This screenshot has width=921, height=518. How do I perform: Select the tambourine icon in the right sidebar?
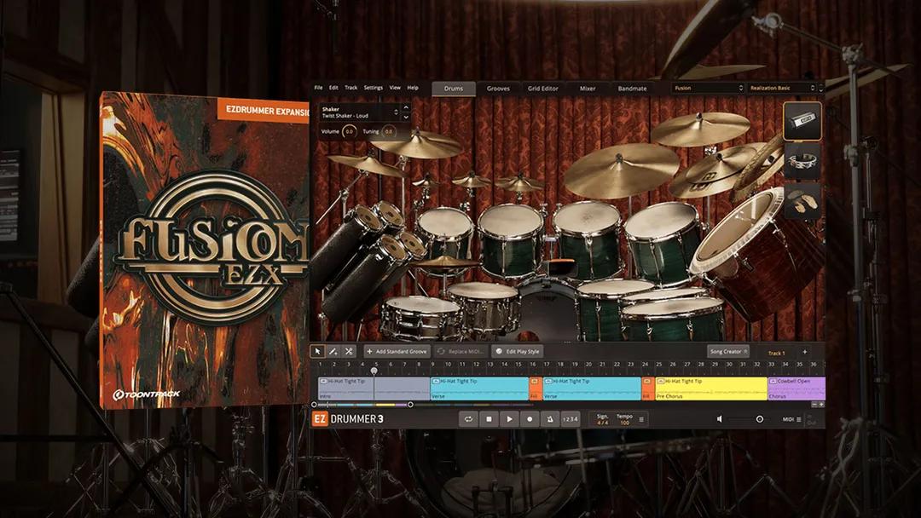pos(802,160)
